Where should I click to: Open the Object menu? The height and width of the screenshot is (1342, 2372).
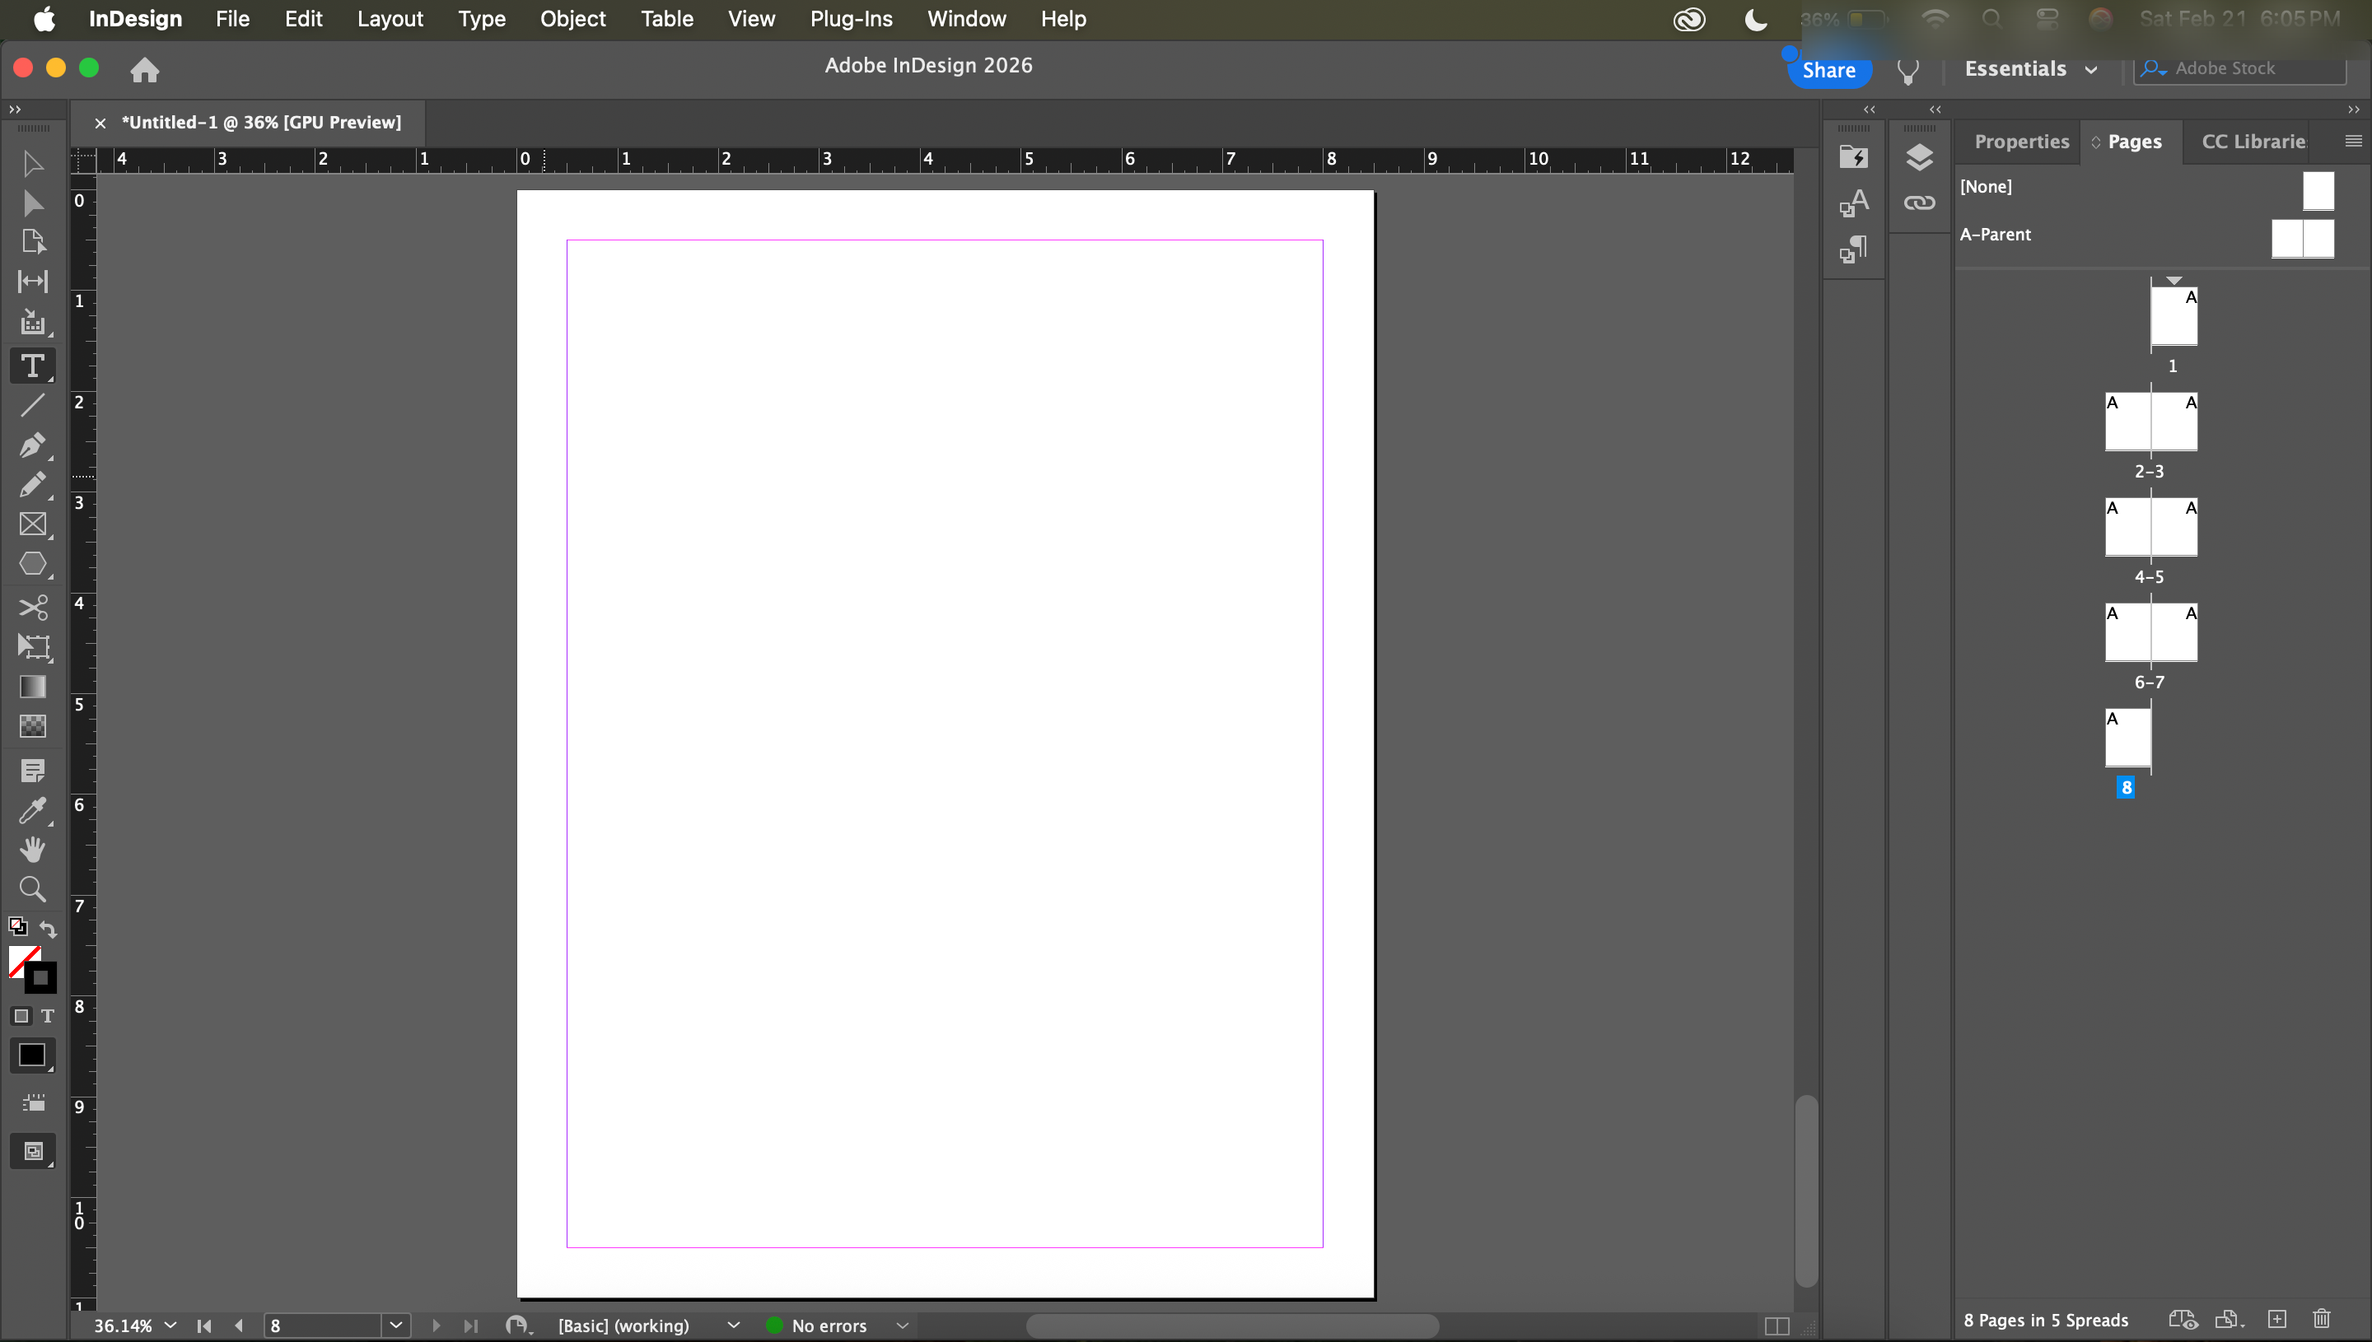pos(572,18)
